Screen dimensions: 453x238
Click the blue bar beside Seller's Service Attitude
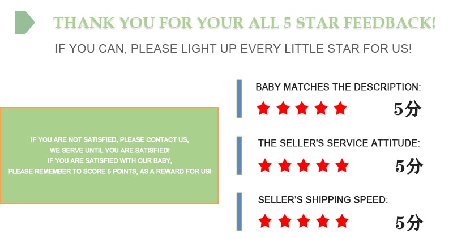(x=239, y=156)
